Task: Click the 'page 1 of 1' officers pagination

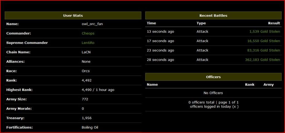Action: (228, 102)
